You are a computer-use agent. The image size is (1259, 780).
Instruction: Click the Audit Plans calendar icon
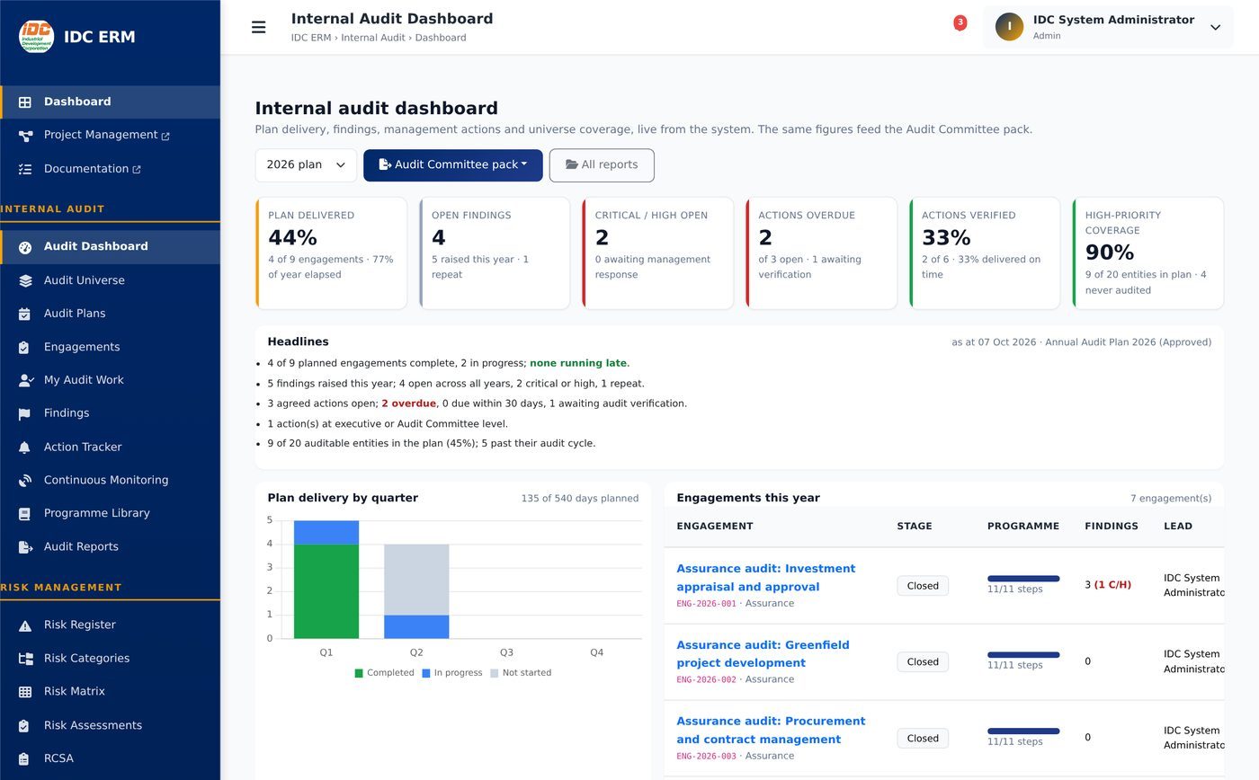click(x=25, y=314)
